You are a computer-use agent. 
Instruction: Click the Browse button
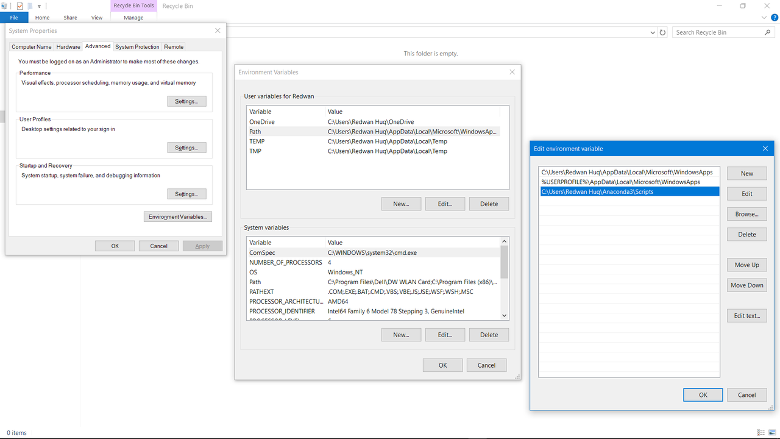tap(747, 214)
